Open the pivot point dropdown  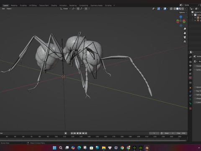74,9
